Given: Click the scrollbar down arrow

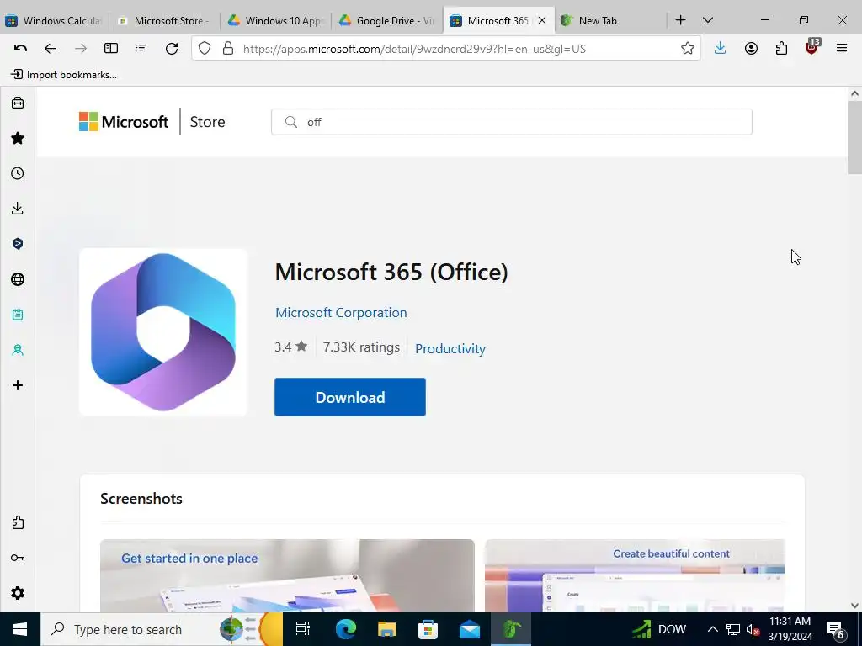Looking at the screenshot, I should tap(854, 606).
